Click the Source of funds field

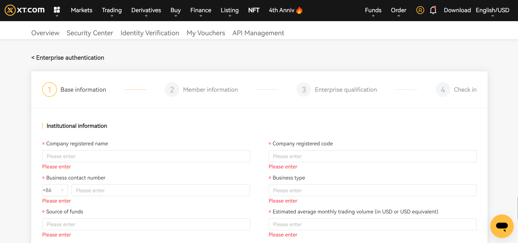pos(146,224)
